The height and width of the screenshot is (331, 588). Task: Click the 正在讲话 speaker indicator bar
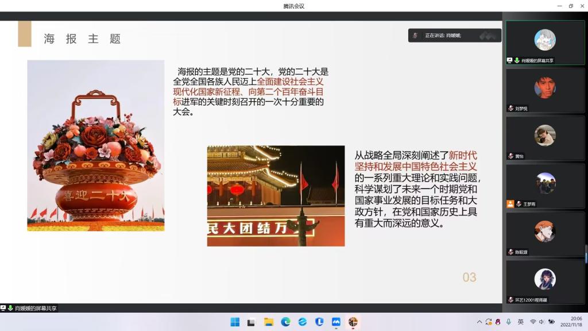[454, 36]
